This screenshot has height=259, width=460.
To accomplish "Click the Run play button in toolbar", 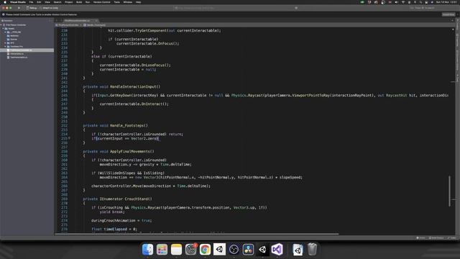I will [19, 8].
